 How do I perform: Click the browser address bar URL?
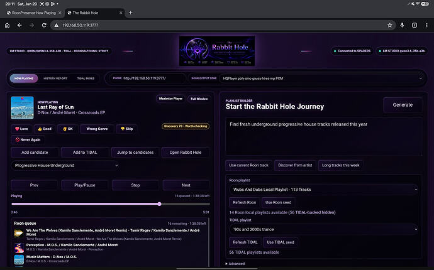click(81, 25)
